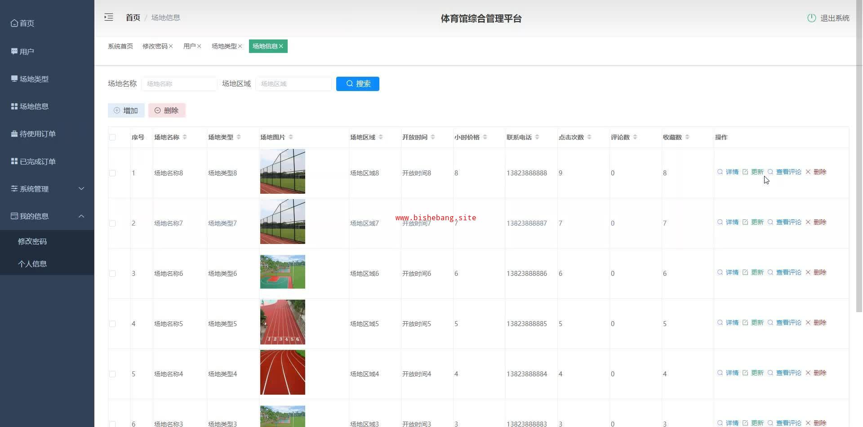This screenshot has width=863, height=427.
Task: Expand the 系统管理 sidebar menu
Action: pos(47,189)
